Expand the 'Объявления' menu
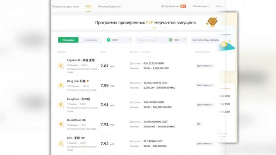Image resolution: width=276 pixels, height=155 pixels. (201, 6)
